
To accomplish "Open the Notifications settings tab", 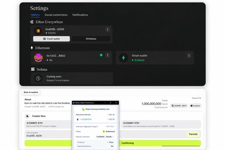I will click(x=80, y=15).
